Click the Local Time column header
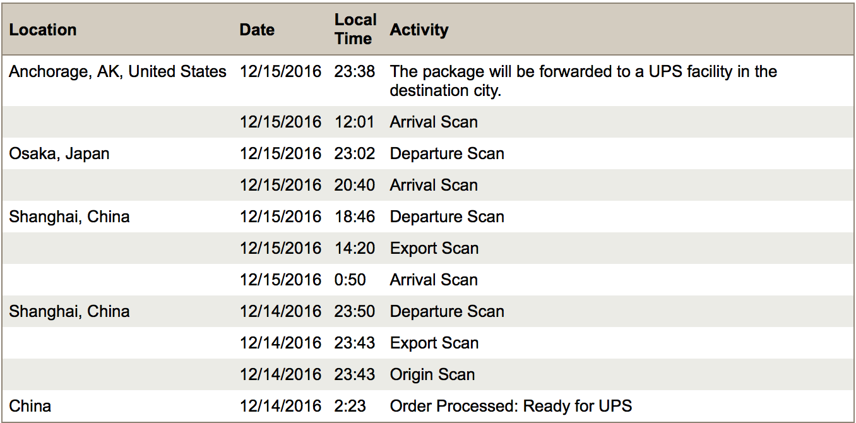This screenshot has height=423, width=856. coord(355,29)
